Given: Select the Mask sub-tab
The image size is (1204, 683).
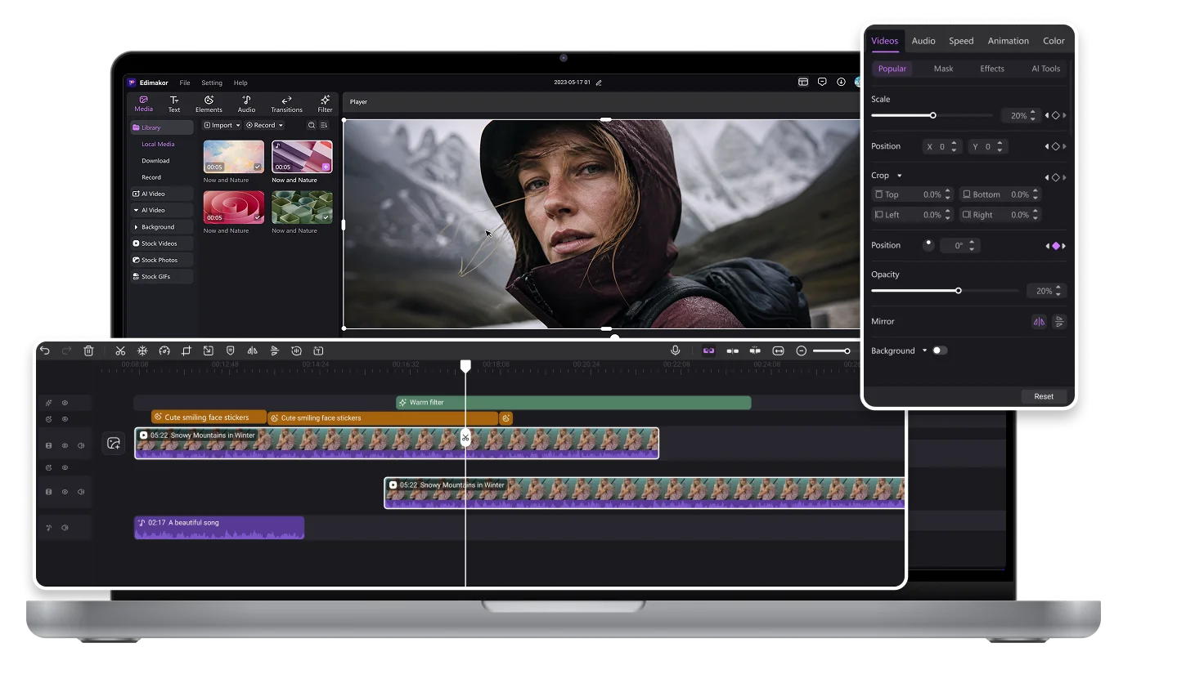Looking at the screenshot, I should click(943, 69).
